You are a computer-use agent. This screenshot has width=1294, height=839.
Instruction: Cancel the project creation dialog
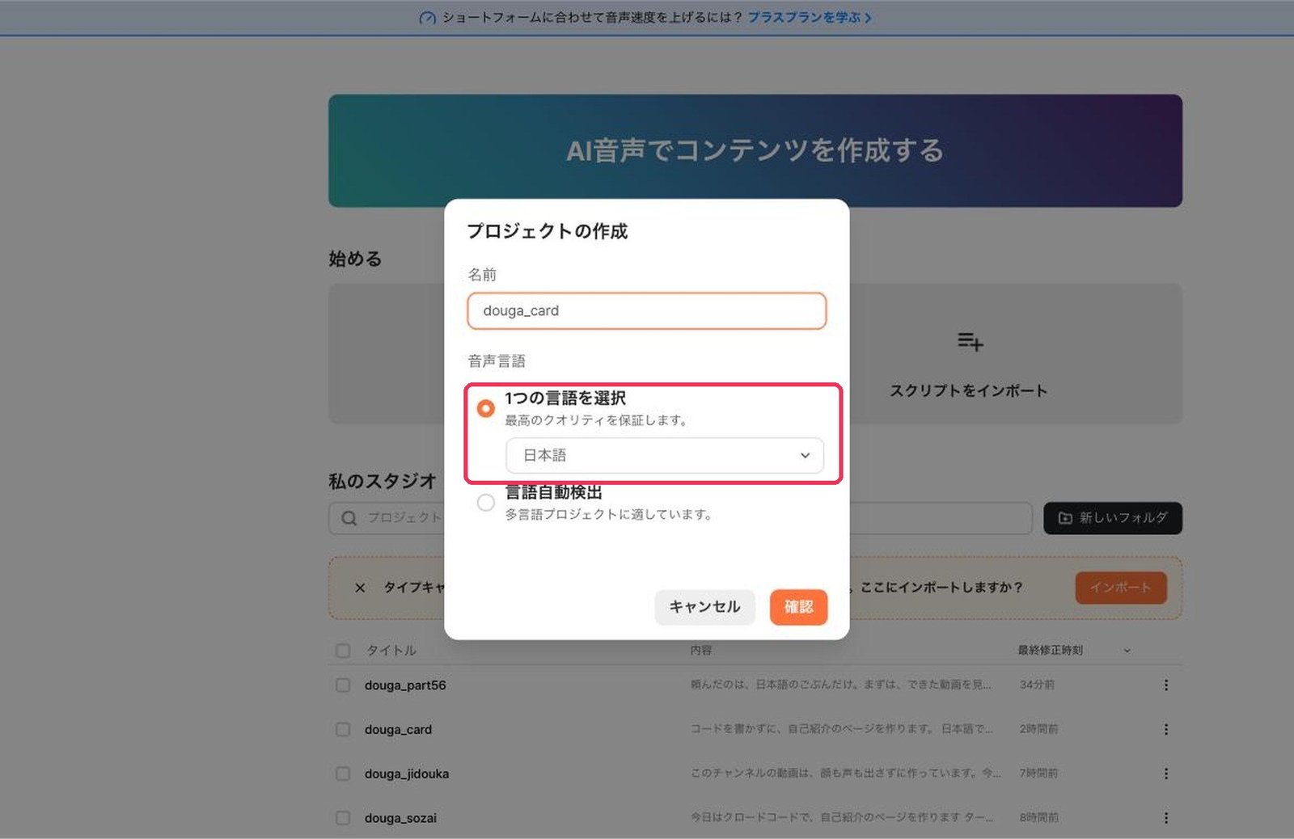point(704,607)
